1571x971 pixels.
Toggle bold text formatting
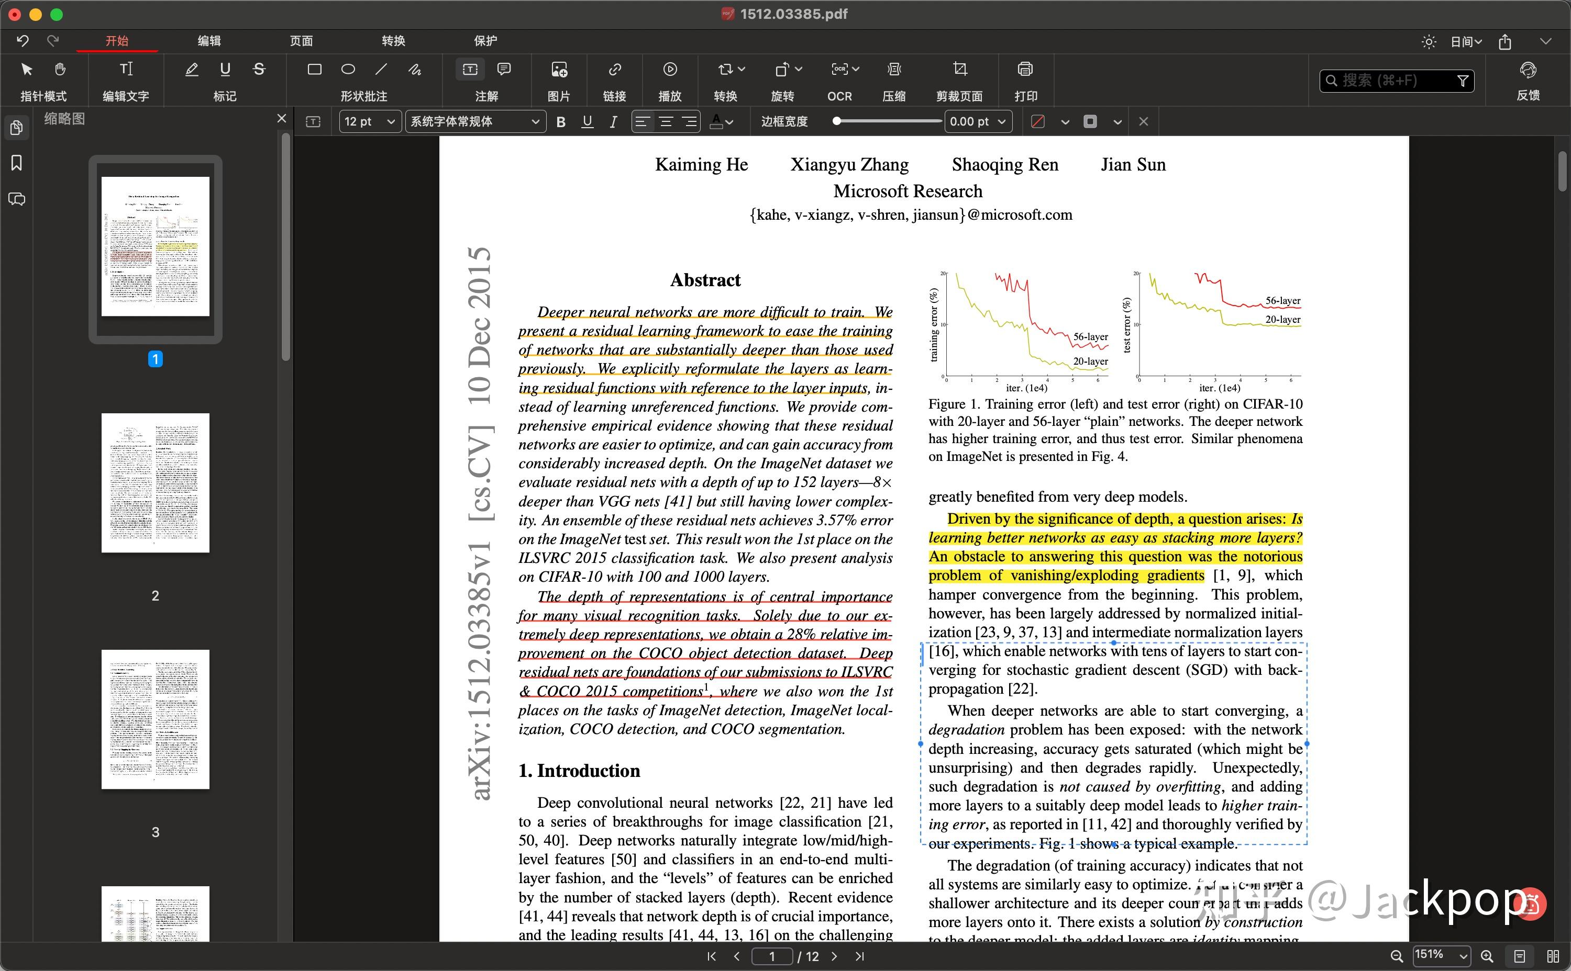(x=560, y=121)
